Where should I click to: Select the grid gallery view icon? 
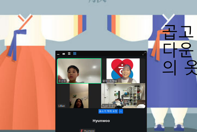pyautogui.click(x=75, y=54)
